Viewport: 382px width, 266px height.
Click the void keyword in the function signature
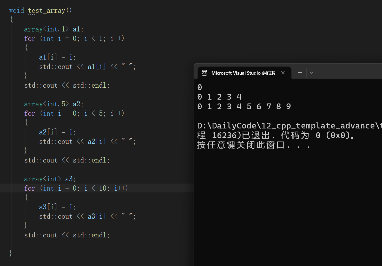[x=17, y=10]
